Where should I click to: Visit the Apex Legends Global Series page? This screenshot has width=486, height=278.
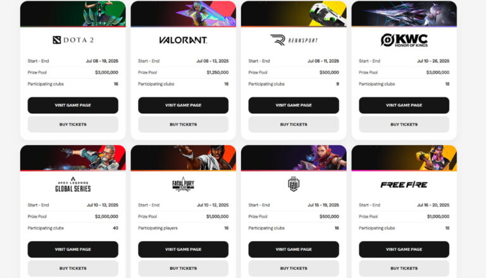73,250
